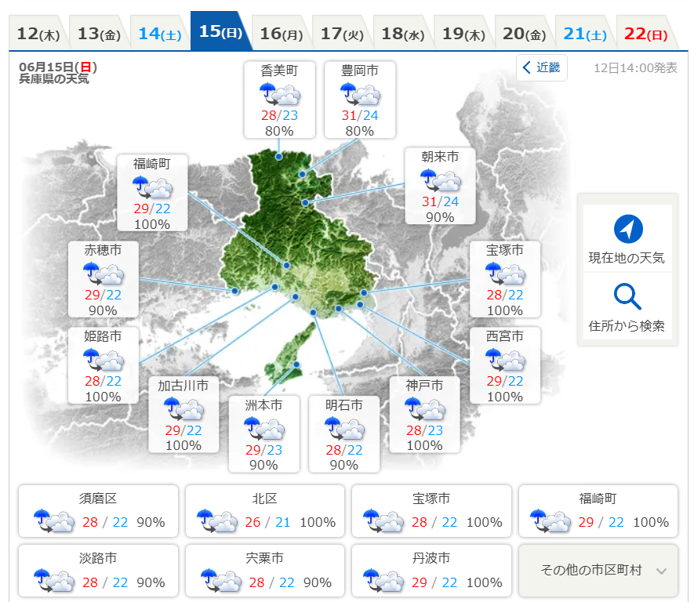Open 神戸市 weather card on map
This screenshot has width=694, height=602.
(x=424, y=415)
